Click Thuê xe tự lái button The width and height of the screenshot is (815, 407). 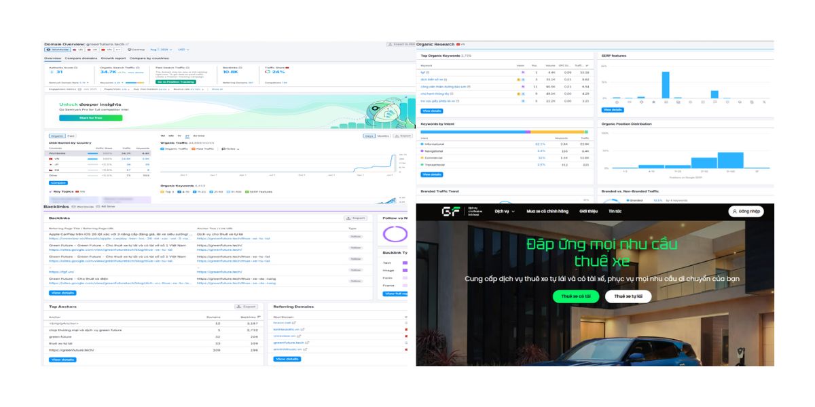coord(628,296)
